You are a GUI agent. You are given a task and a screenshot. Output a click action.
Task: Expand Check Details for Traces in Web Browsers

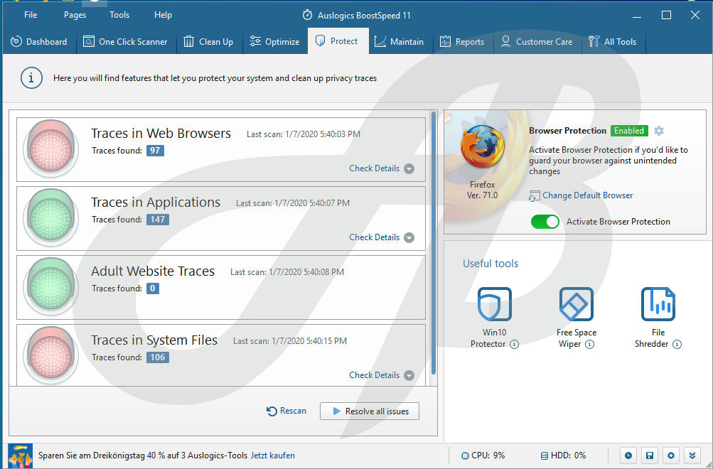(x=382, y=168)
